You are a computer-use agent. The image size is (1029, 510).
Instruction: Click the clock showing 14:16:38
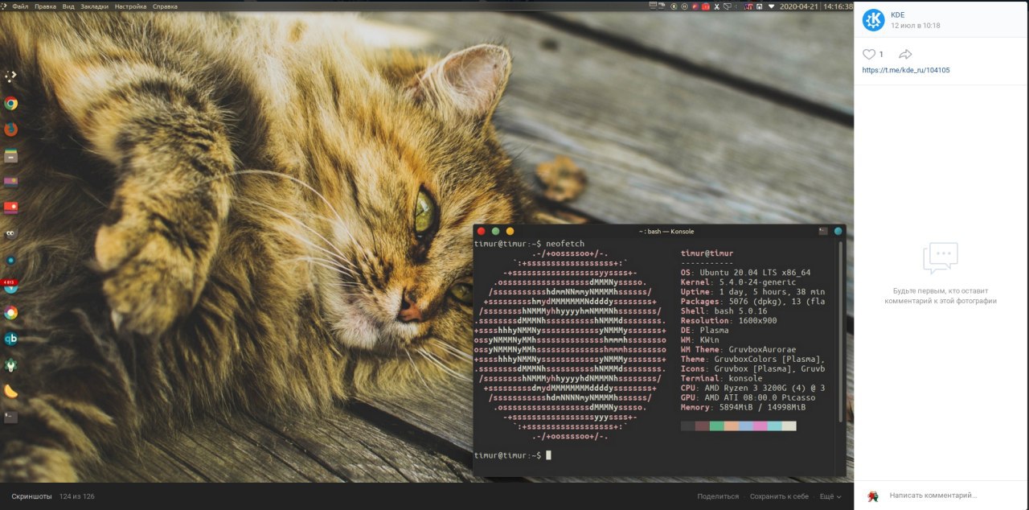point(838,6)
